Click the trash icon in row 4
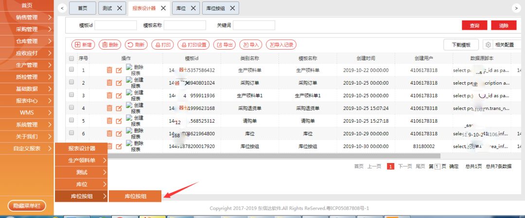This screenshot has width=525, height=218. (x=109, y=108)
